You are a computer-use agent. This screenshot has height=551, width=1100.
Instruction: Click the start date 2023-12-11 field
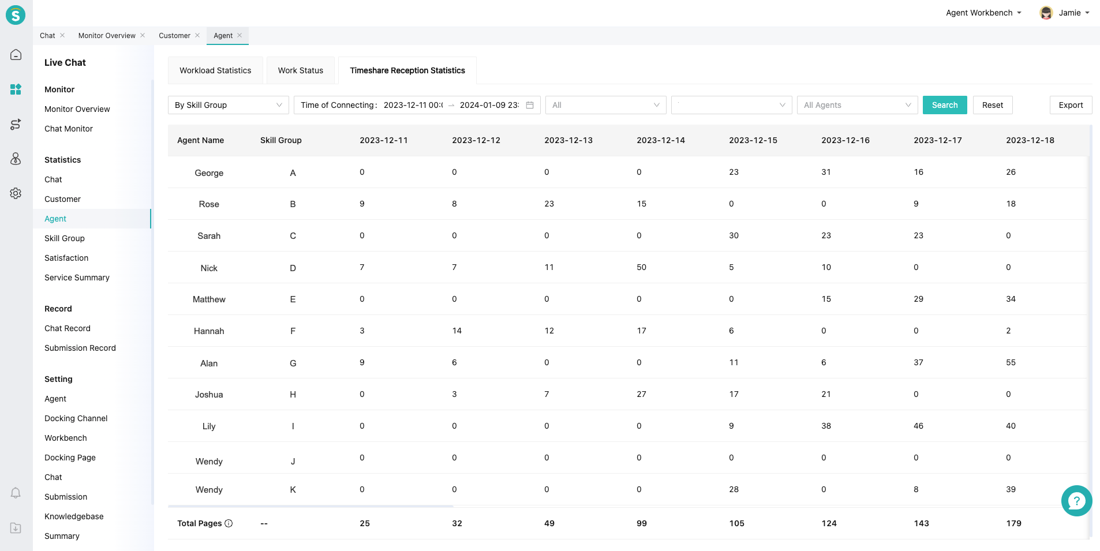[x=413, y=105]
